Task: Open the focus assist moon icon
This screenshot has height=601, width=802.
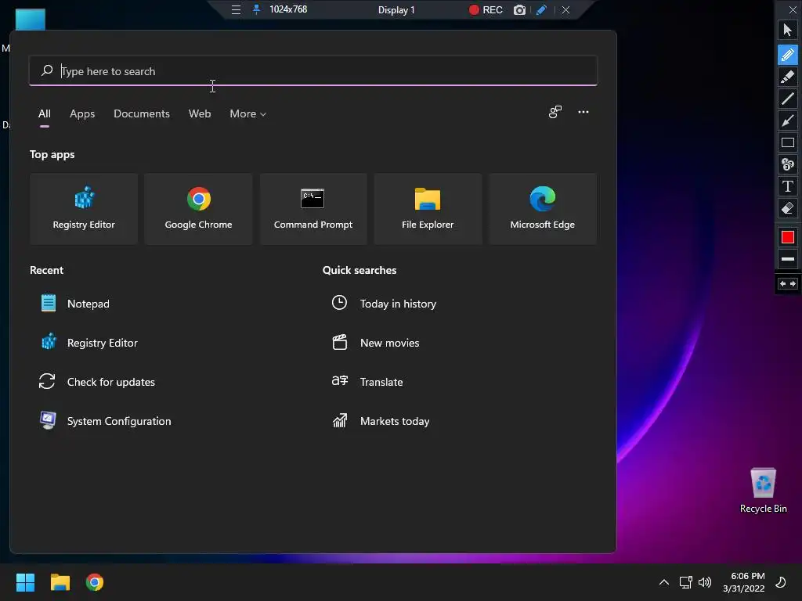Action: (781, 582)
